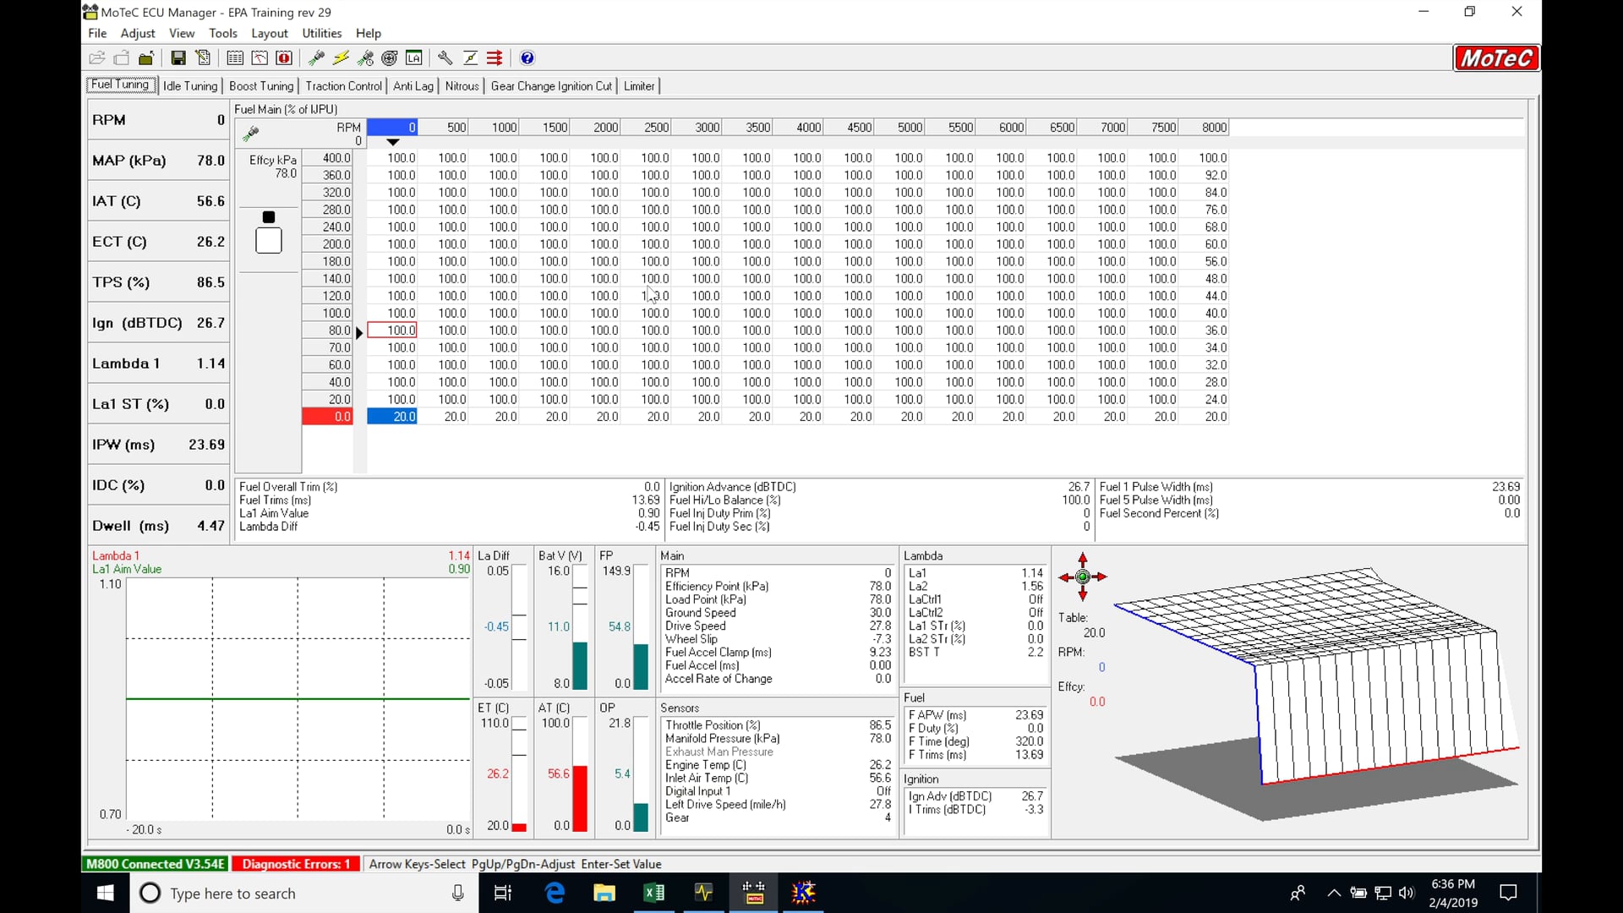
Task: Click the Diagnostic Errors status button
Action: (x=295, y=864)
